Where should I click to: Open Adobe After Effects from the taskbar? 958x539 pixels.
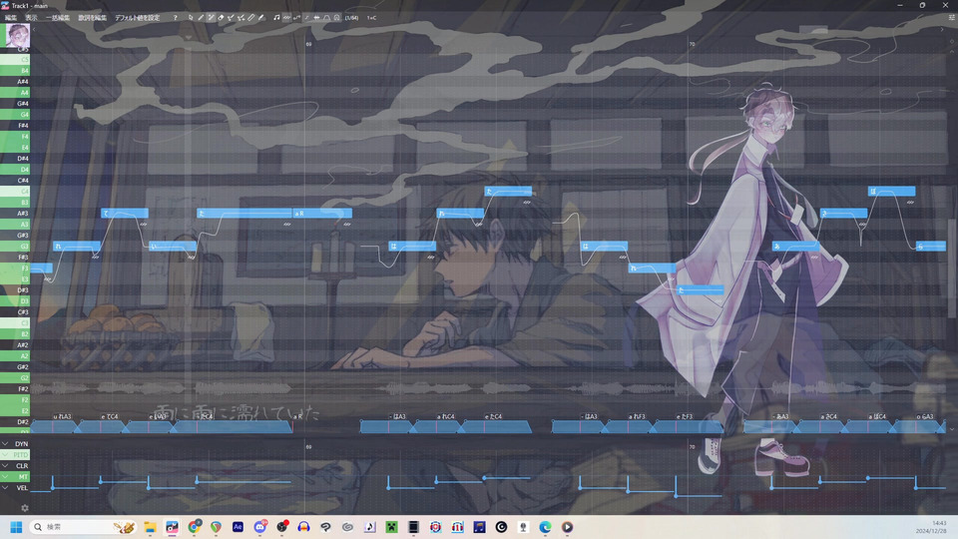coord(238,527)
